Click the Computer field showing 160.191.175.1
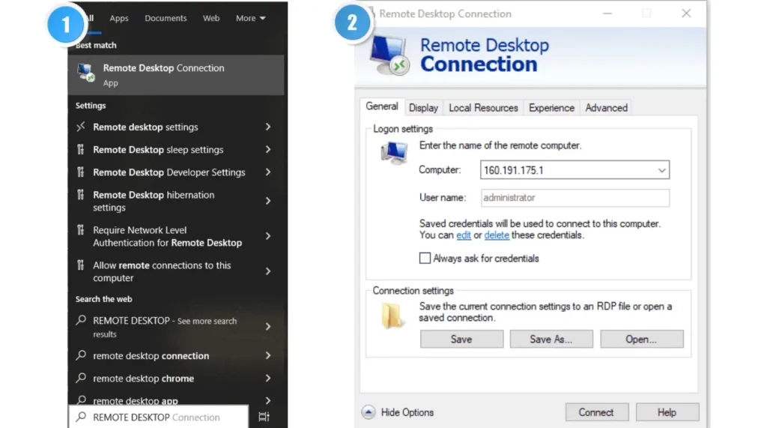Screen dimensions: 767x428 [575, 170]
